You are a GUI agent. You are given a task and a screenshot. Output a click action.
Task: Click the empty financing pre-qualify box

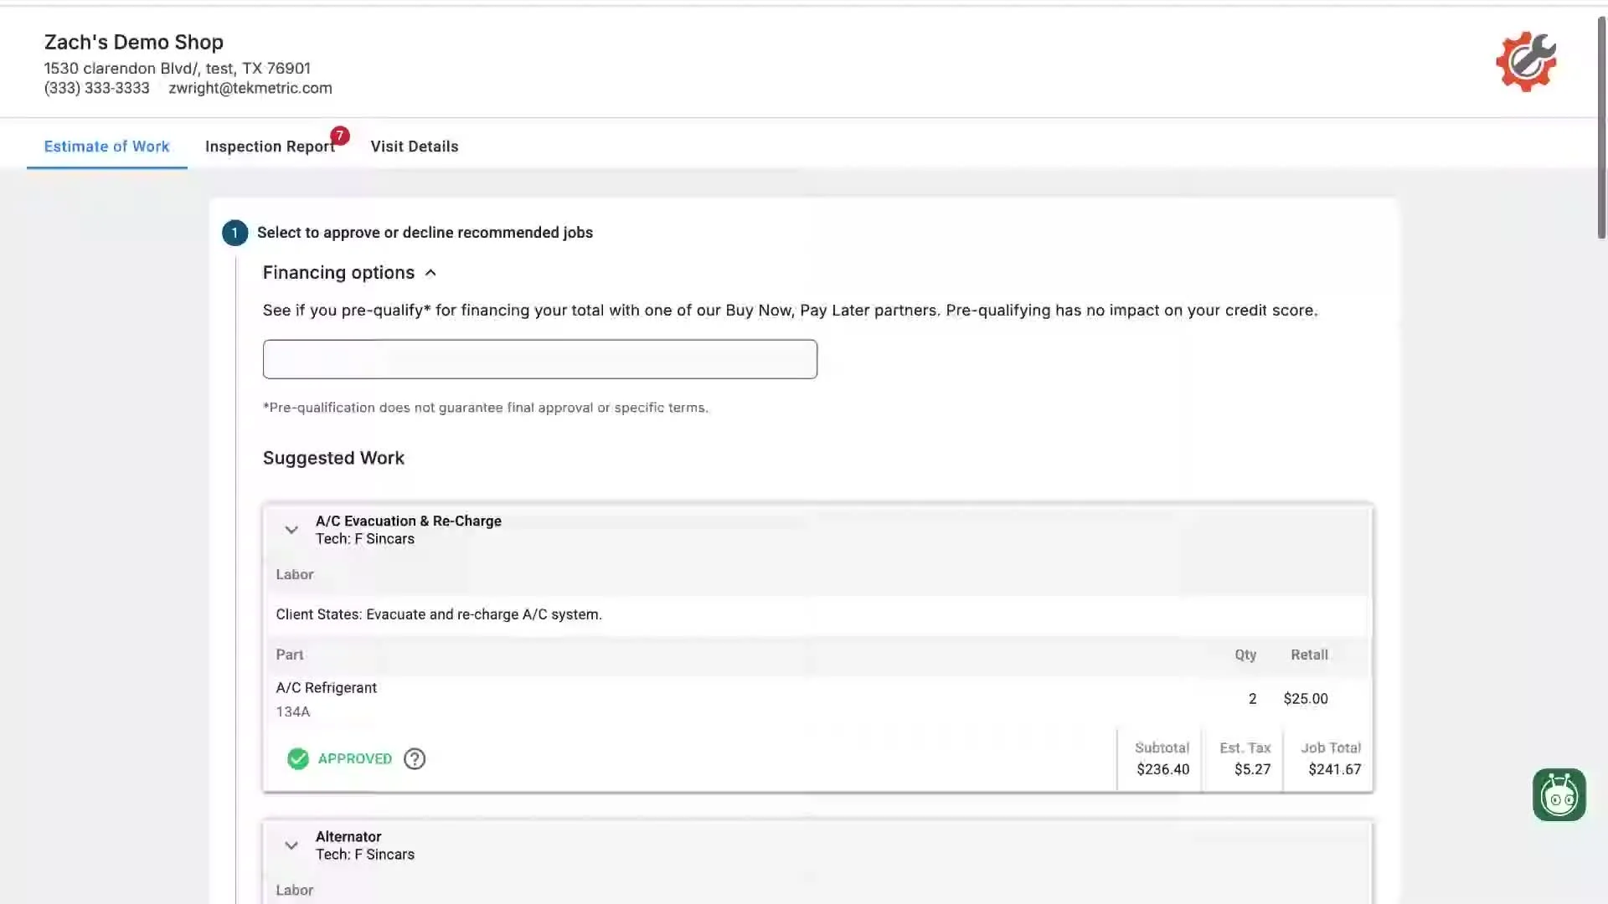pos(539,359)
